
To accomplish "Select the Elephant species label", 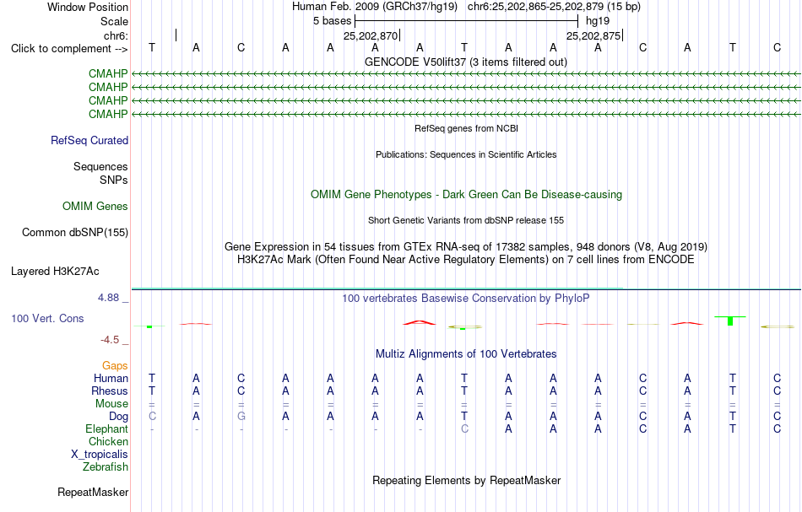I will pyautogui.click(x=106, y=429).
